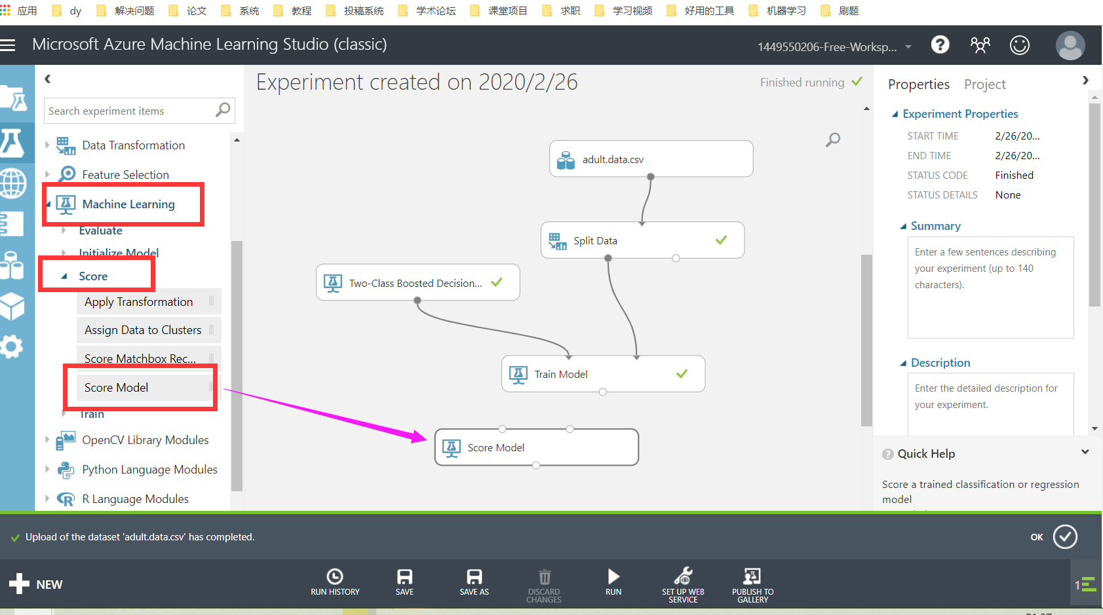Click the properties pane vertical scrollbar
Image resolution: width=1103 pixels, height=615 pixels.
tap(1094, 204)
